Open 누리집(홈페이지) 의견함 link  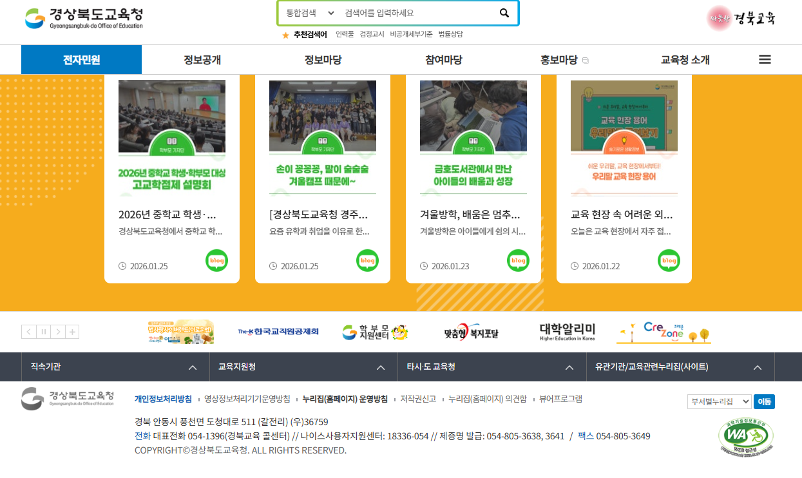coord(487,399)
